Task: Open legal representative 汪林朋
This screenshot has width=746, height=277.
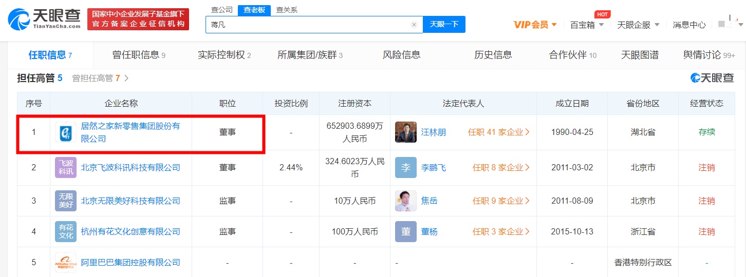Action: [434, 132]
